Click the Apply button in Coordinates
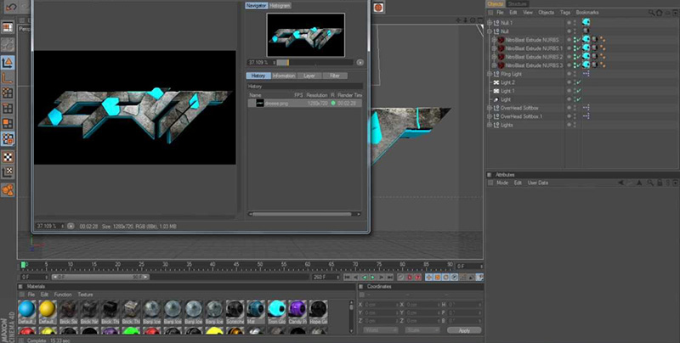Image resolution: width=680 pixels, height=343 pixels. tap(464, 330)
